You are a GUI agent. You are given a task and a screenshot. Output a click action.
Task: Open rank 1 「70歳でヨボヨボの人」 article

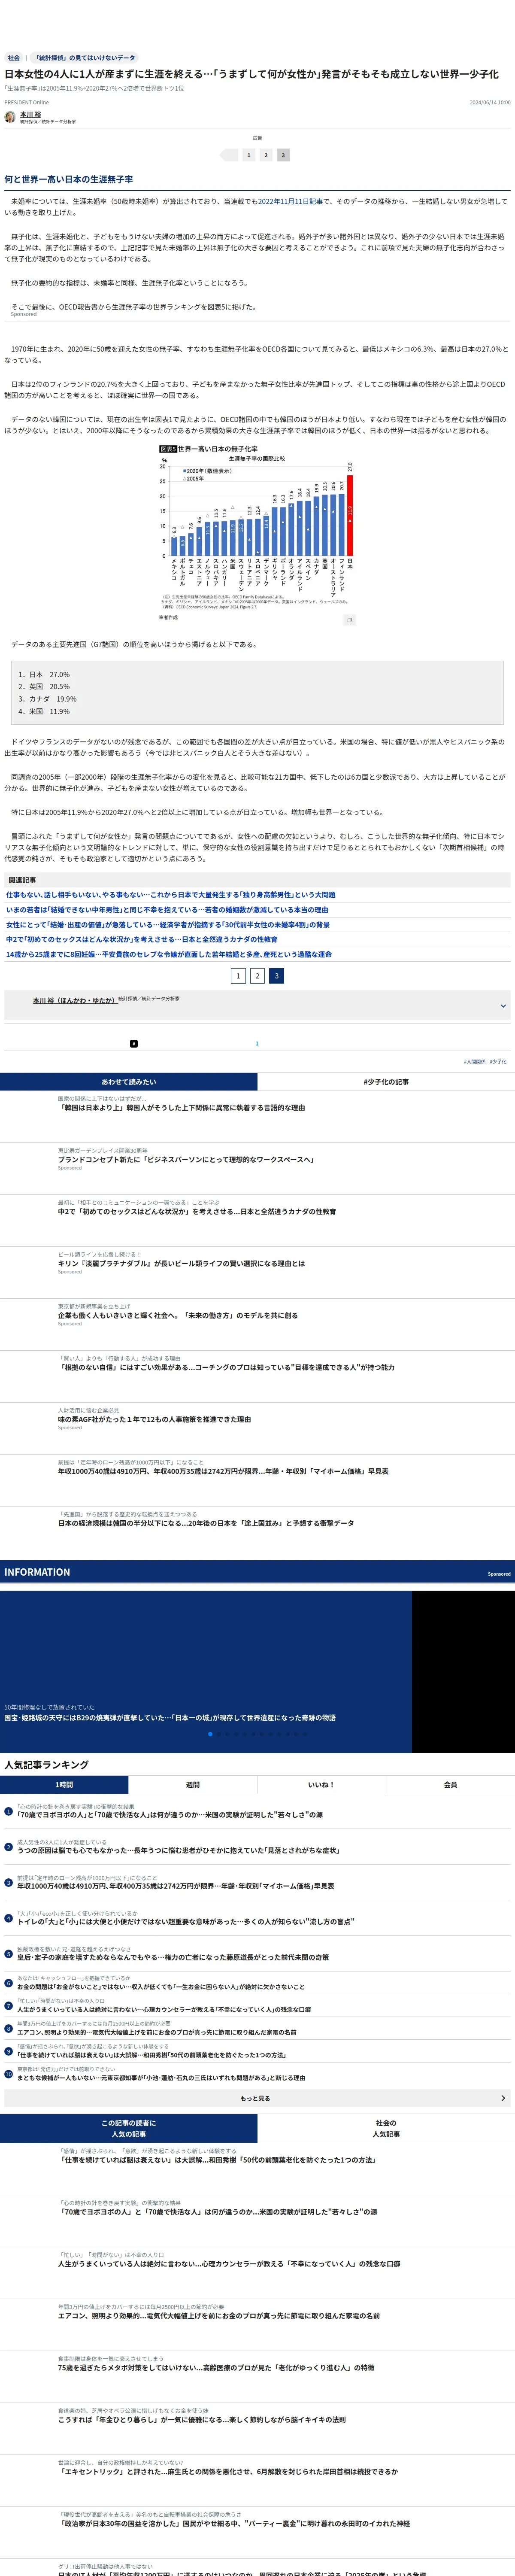tap(170, 1815)
